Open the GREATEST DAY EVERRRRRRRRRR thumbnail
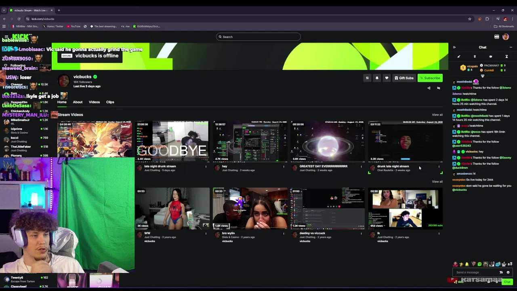 pyautogui.click(x=328, y=141)
